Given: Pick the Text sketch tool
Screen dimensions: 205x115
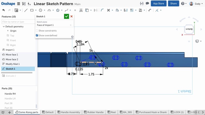Looking at the screenshot, I should (x=81, y=10).
